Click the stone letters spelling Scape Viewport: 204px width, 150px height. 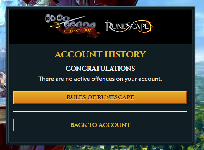click(80, 25)
